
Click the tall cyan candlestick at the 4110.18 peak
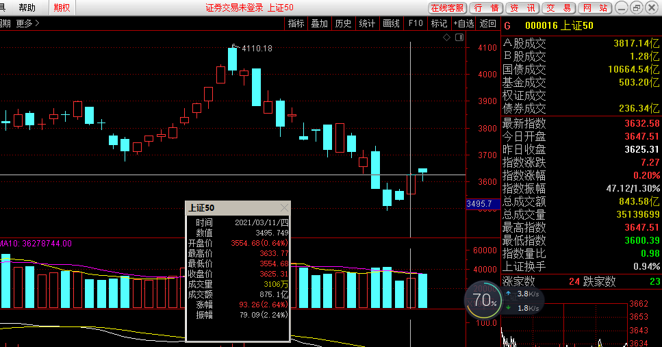(x=232, y=59)
